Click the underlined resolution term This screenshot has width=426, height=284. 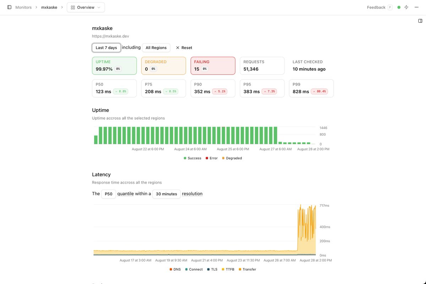click(192, 194)
